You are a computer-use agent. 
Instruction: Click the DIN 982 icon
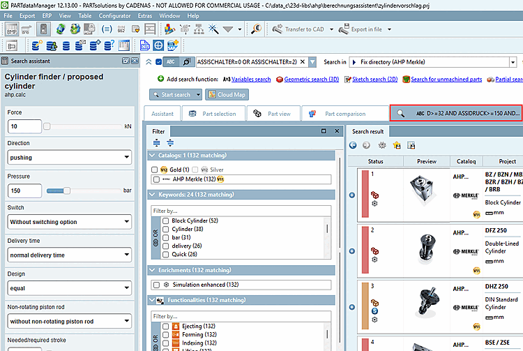pos(121,29)
